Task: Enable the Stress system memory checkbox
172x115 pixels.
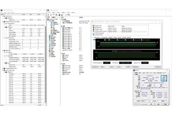Action: point(96,31)
